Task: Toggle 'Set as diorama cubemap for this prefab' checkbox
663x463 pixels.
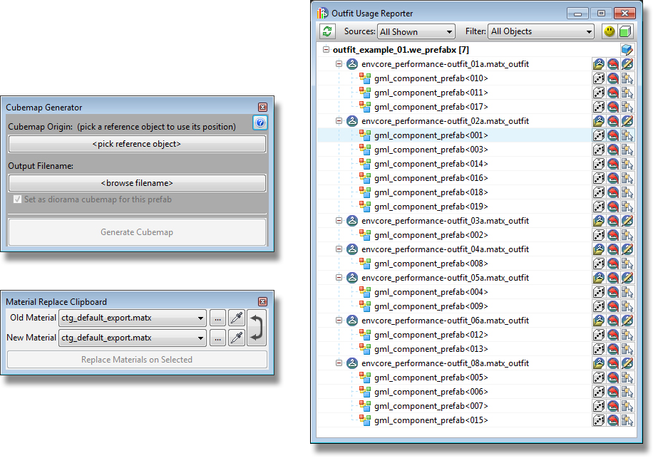Action: point(17,199)
